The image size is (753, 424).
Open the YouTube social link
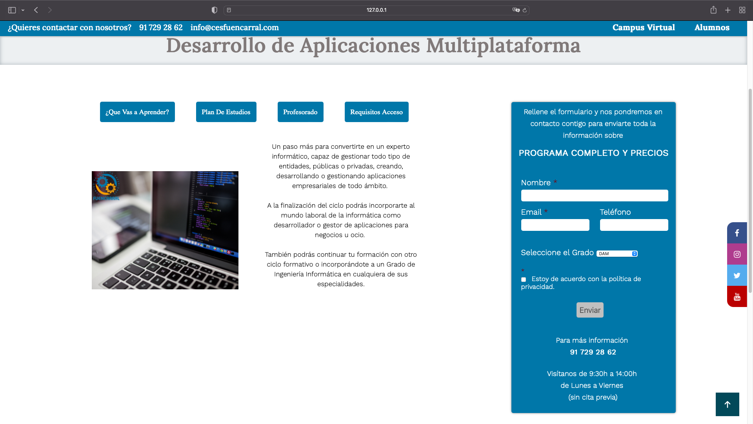[x=737, y=296]
